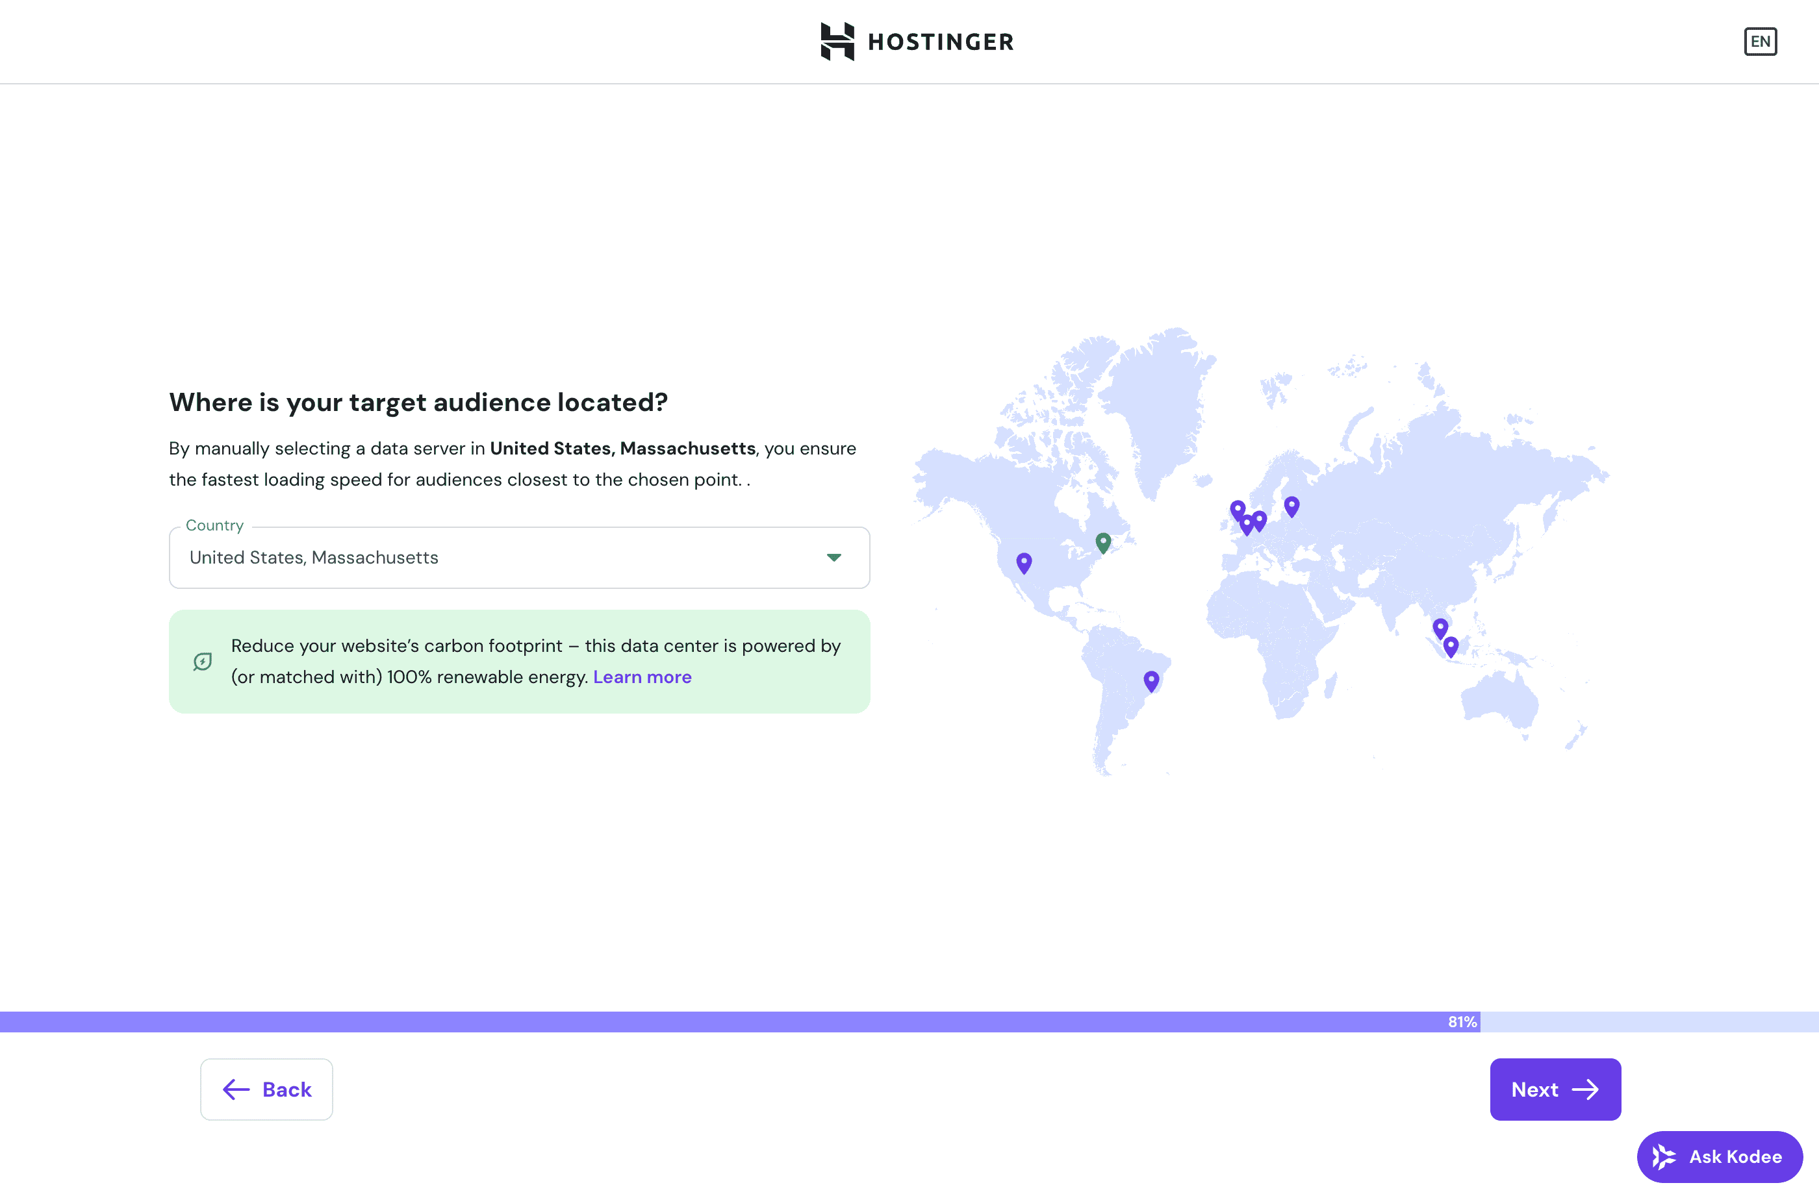Screen dimensions: 1819x1196
Task: Click the green Country dropdown arrow
Action: tap(834, 558)
